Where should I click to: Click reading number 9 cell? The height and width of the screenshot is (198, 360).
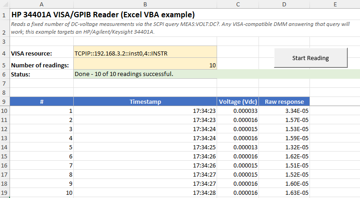click(41, 183)
